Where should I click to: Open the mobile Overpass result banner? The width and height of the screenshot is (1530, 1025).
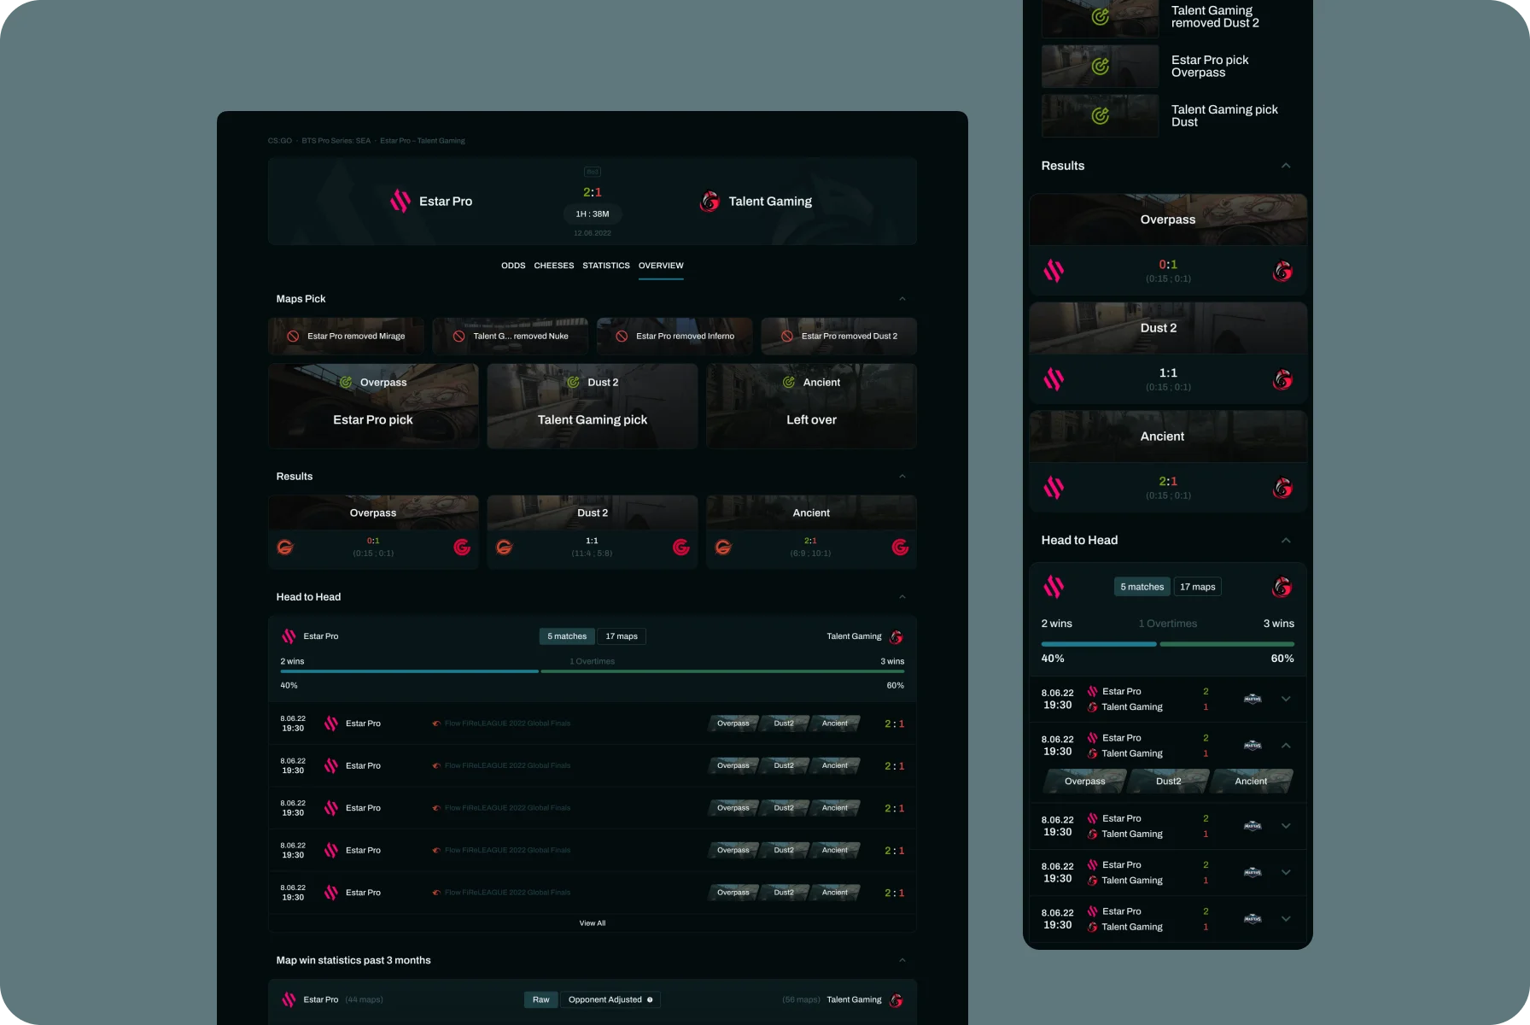point(1168,220)
